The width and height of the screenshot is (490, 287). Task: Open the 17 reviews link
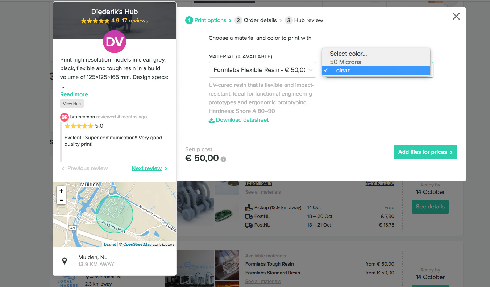135,21
